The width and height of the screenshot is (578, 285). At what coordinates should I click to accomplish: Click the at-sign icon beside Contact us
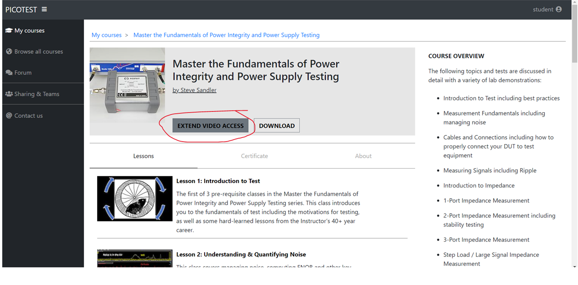9,115
